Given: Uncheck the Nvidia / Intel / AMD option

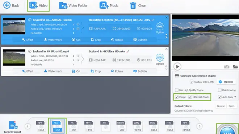Looking at the screenshot, I should pos(192,82).
